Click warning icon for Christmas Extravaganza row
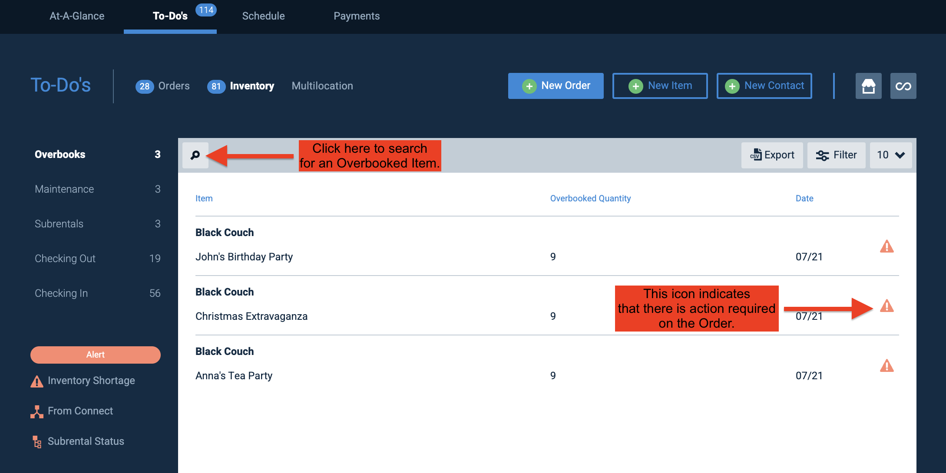This screenshot has height=473, width=946. click(886, 305)
